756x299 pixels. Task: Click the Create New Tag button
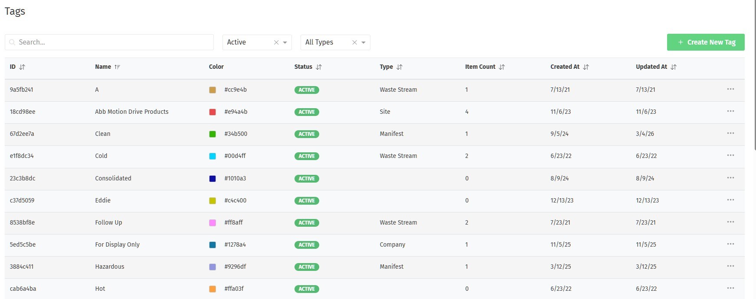click(x=705, y=42)
